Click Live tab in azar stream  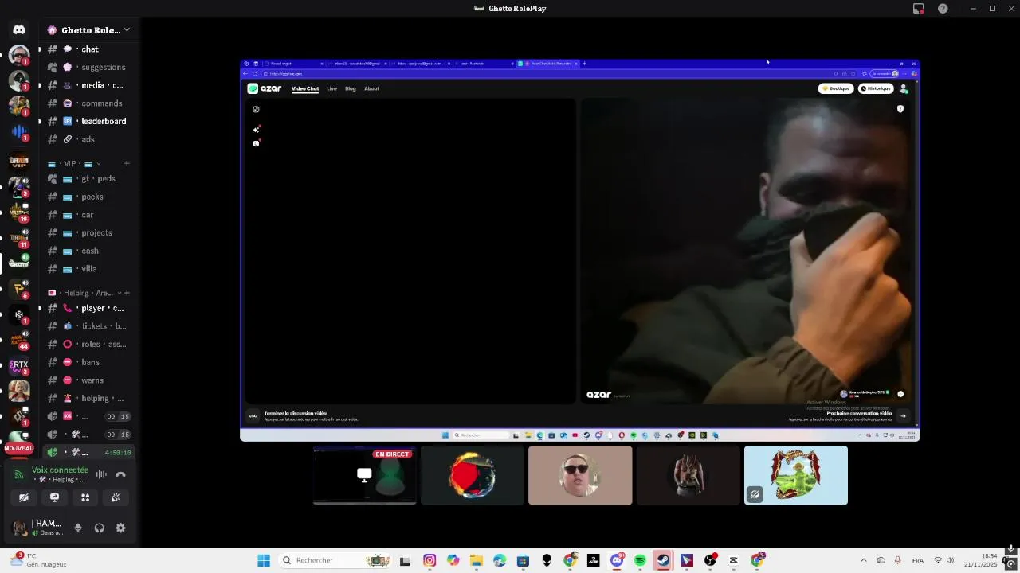(331, 88)
